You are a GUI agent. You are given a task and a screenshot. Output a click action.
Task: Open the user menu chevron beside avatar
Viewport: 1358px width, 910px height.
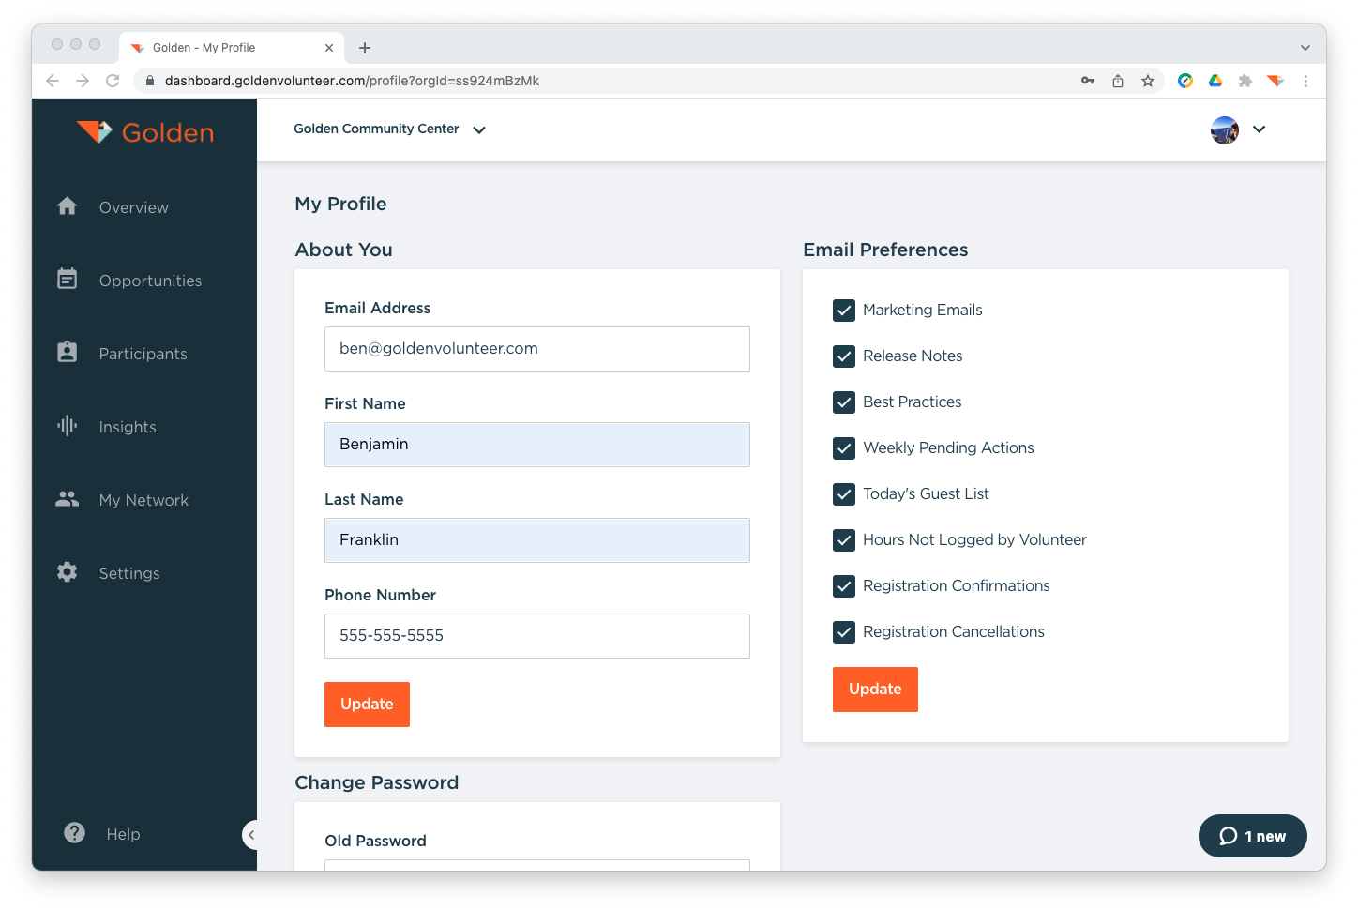coord(1259,129)
